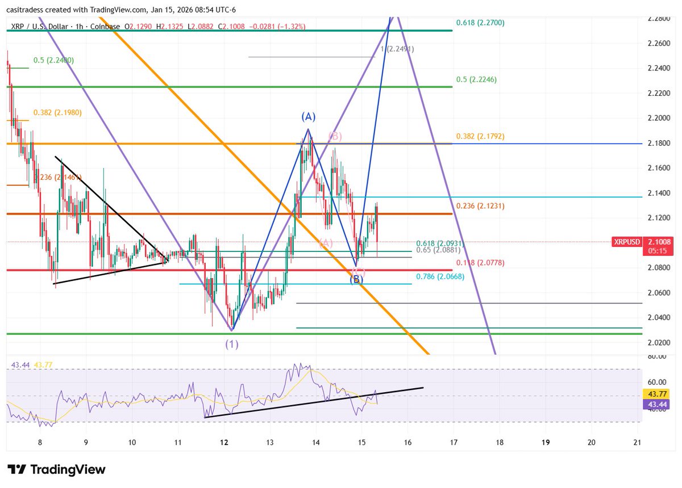Select the 0.5 (2.2246) Fibonacci label
This screenshot has width=682, height=488.
click(476, 79)
